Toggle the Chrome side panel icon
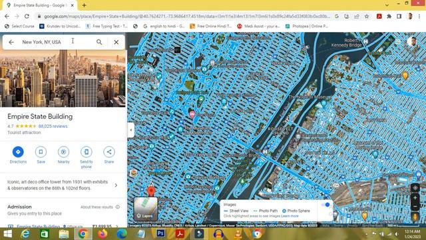This screenshot has height=240, width=426. 399,16
